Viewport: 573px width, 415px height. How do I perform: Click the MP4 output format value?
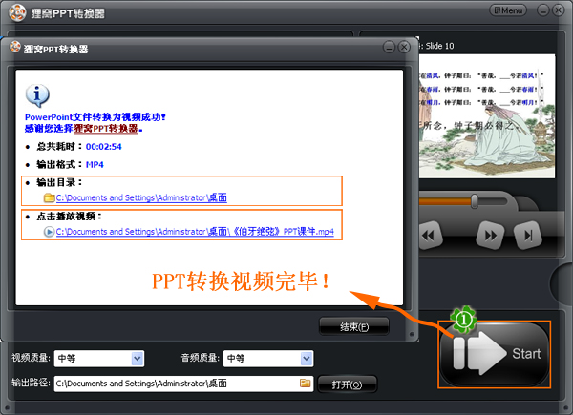[x=95, y=165]
